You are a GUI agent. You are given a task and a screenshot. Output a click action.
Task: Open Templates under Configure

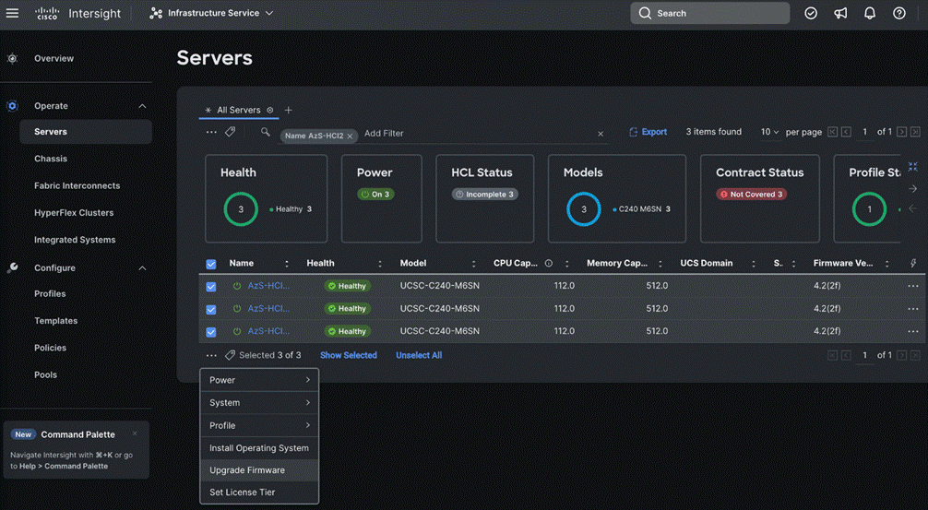pyautogui.click(x=55, y=321)
